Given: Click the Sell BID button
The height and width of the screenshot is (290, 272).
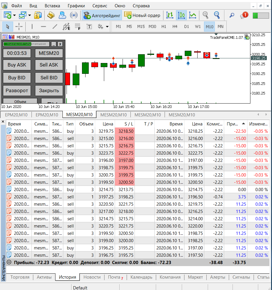Looking at the screenshot, I should coord(49,78).
